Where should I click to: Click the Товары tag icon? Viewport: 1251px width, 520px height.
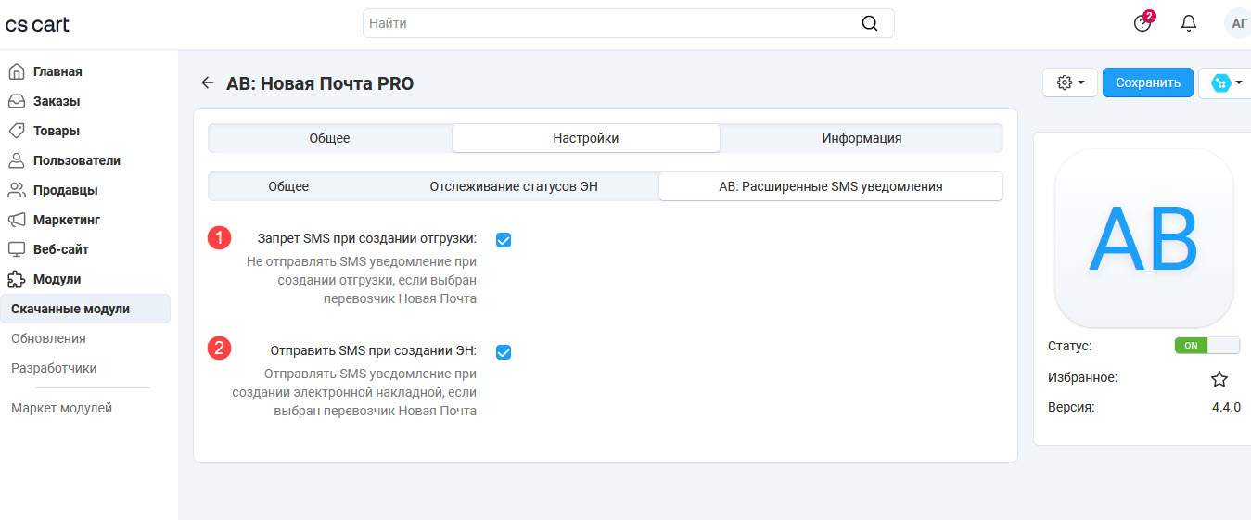pyautogui.click(x=16, y=131)
